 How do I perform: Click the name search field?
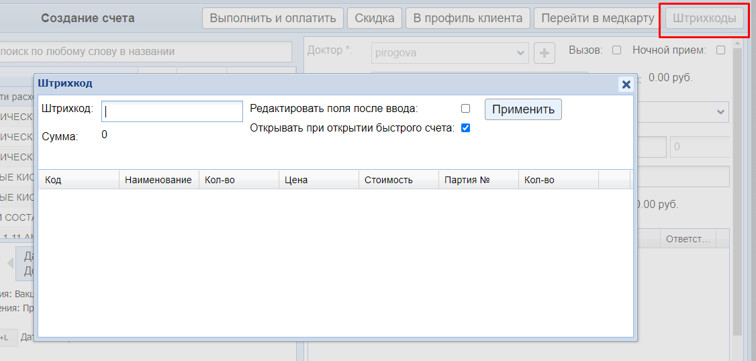click(146, 52)
